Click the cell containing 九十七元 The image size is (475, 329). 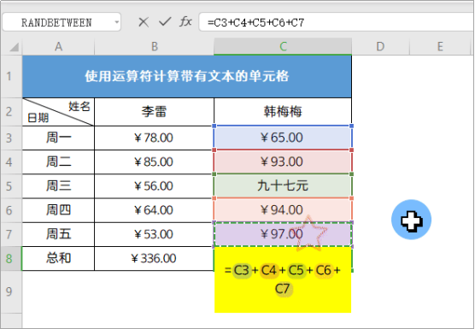(x=283, y=185)
